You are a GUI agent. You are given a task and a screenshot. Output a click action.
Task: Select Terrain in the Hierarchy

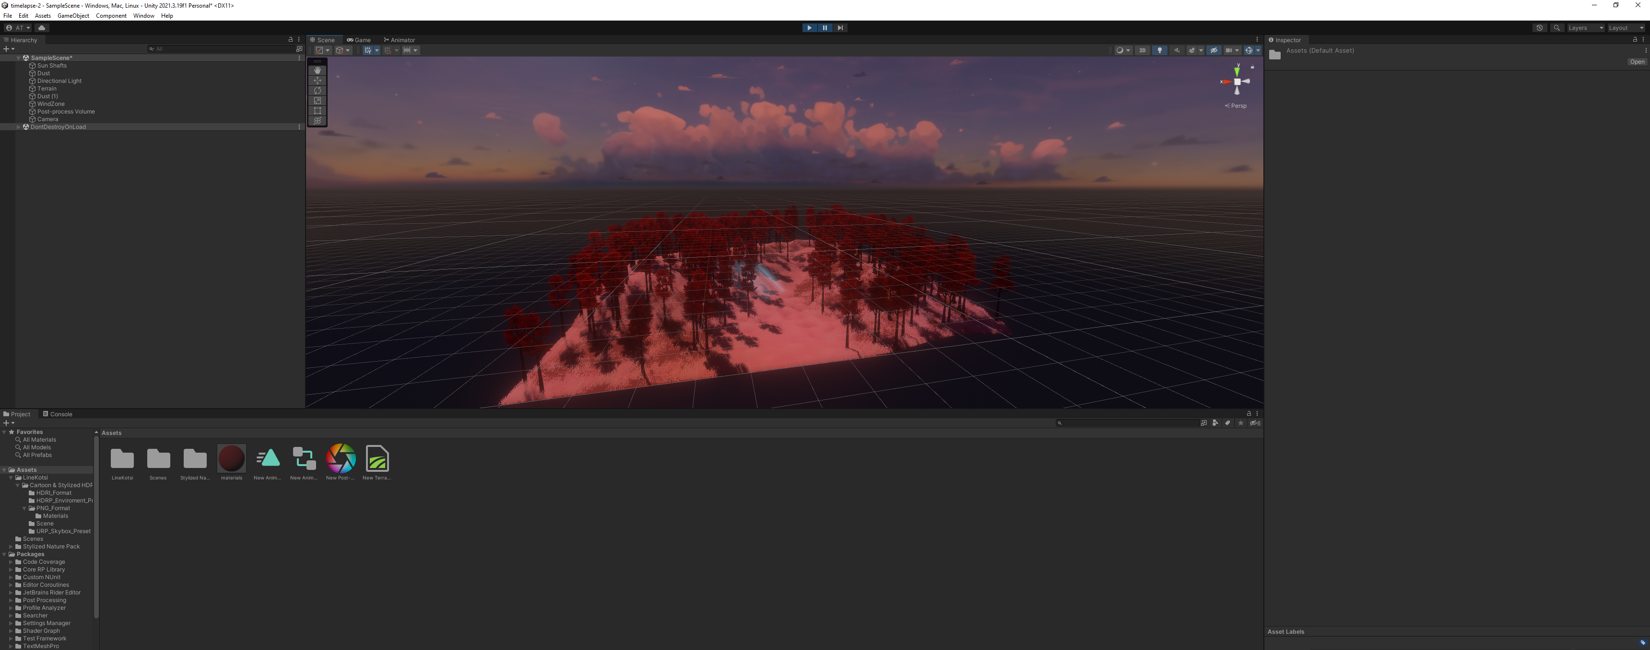click(x=46, y=88)
